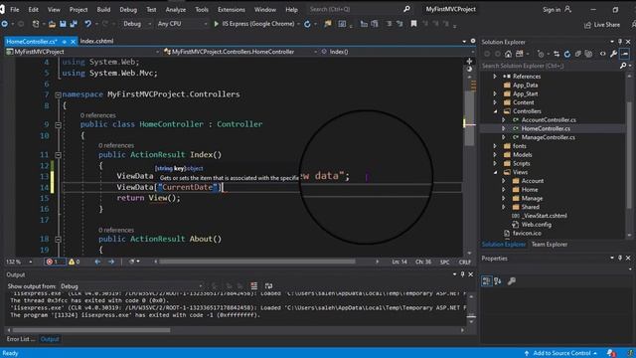
Task: Open the MyFirstMVCProject scope dropdown
Action: pos(82,52)
